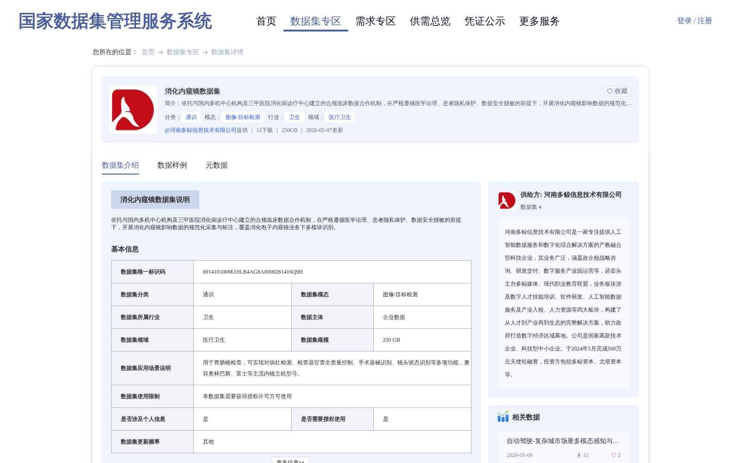Switch to 数据集介绍 tab

[120, 165]
